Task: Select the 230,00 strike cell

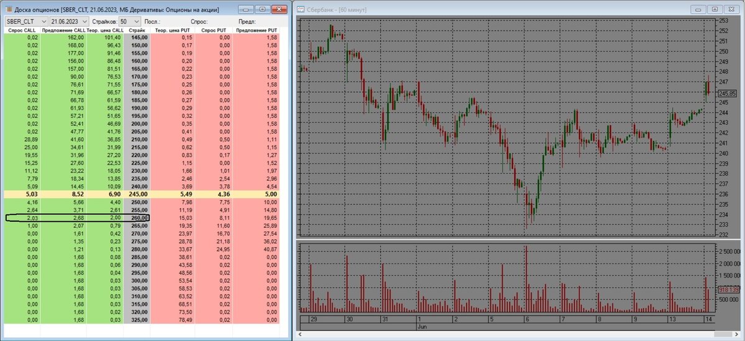Action: [138, 171]
